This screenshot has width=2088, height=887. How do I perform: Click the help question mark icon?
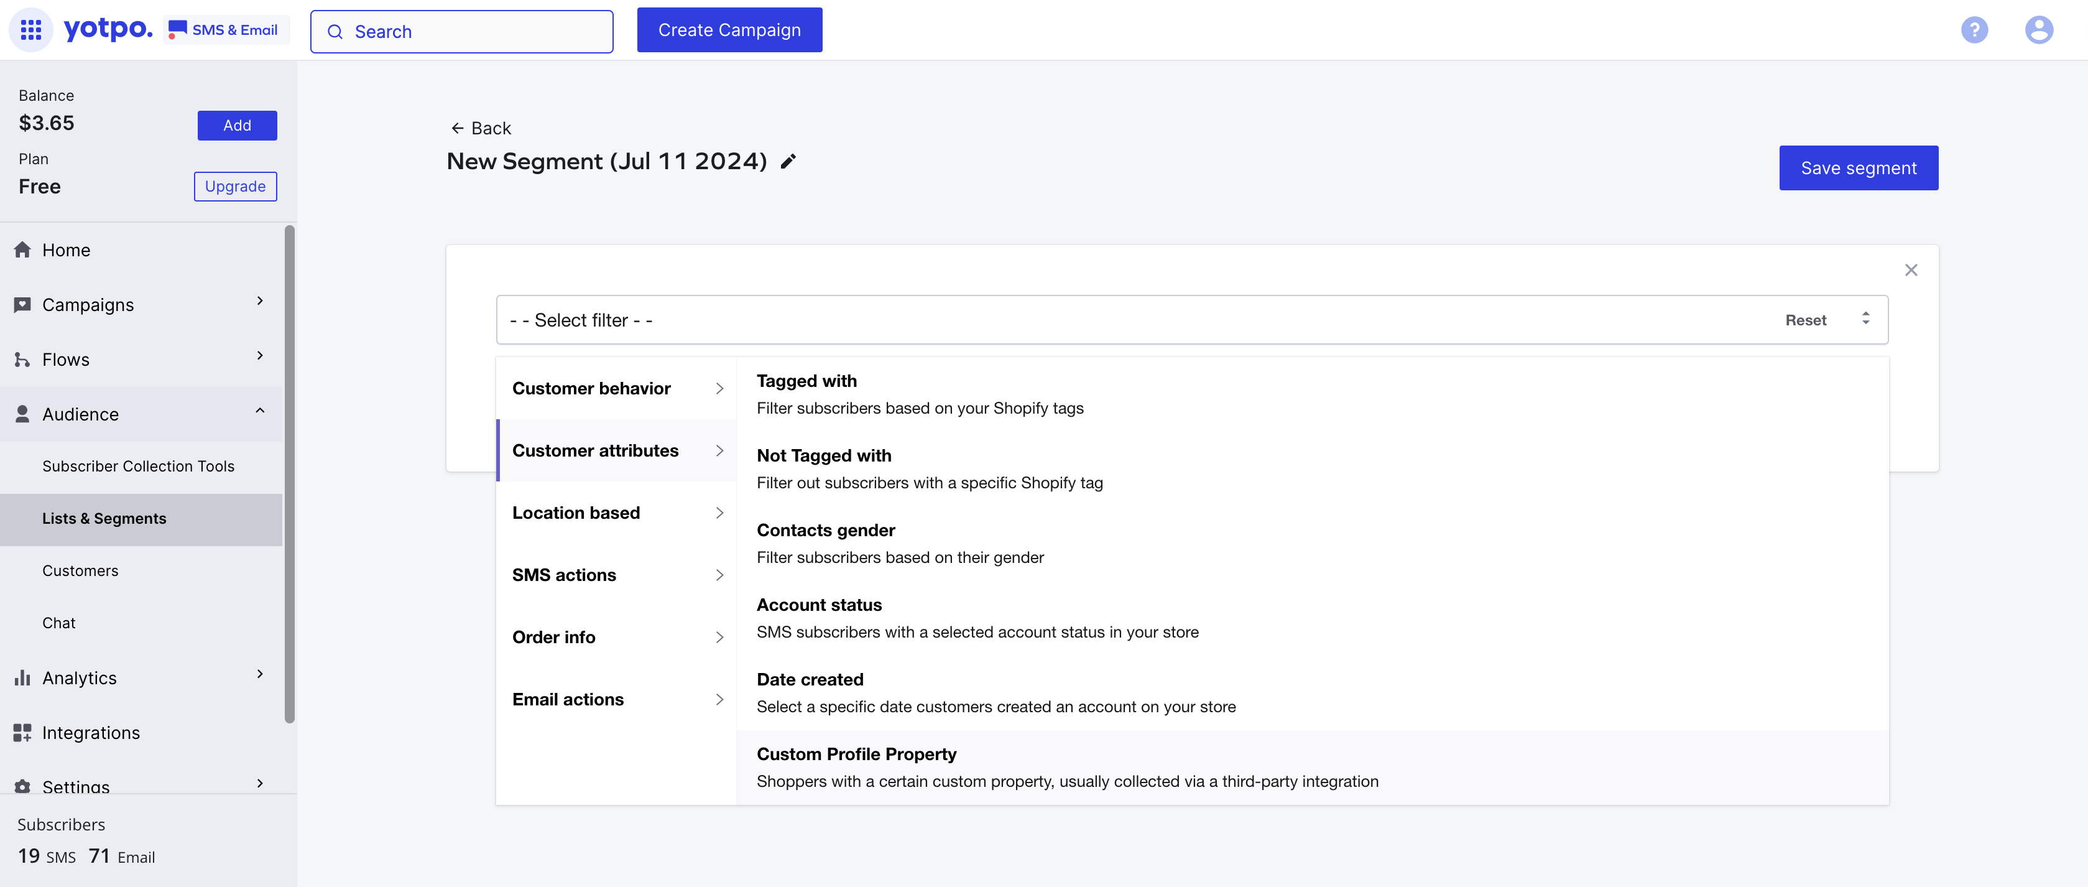(1974, 30)
